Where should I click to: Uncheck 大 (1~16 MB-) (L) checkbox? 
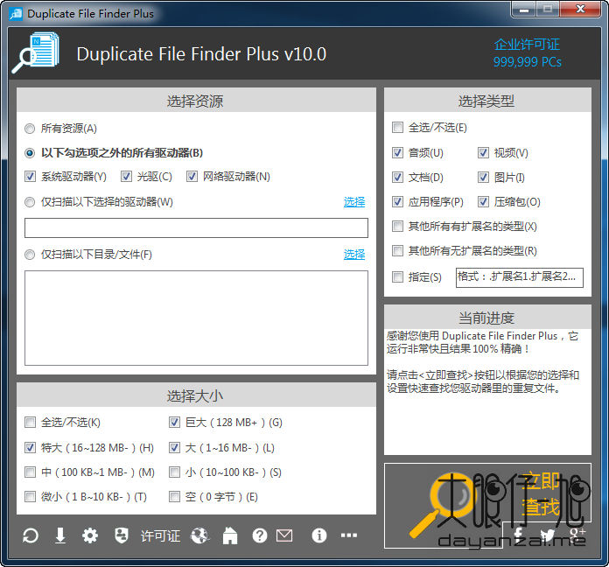(x=174, y=448)
